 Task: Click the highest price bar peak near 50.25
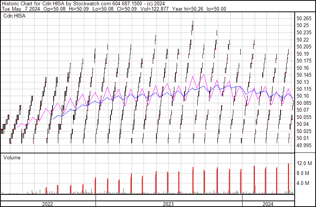click(x=193, y=23)
